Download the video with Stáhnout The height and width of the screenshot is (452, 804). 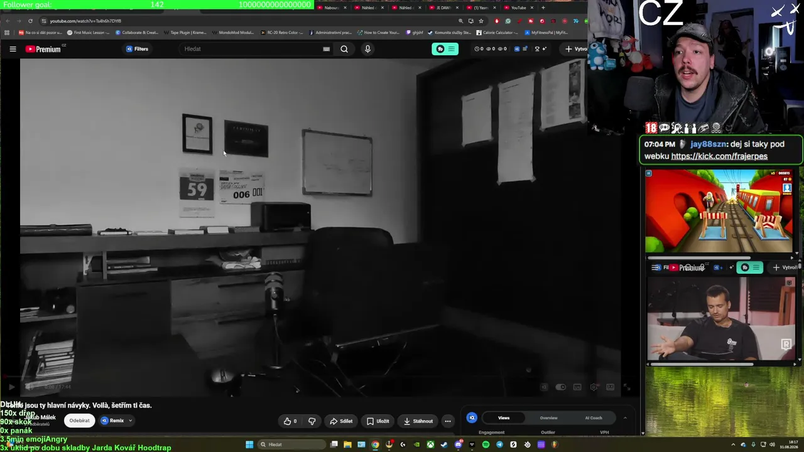coord(418,421)
